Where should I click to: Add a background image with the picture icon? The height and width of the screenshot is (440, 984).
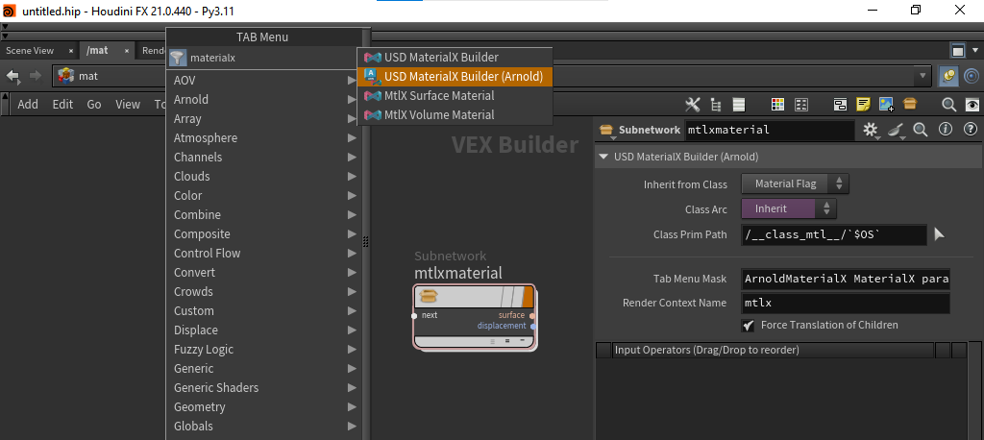pyautogui.click(x=887, y=105)
